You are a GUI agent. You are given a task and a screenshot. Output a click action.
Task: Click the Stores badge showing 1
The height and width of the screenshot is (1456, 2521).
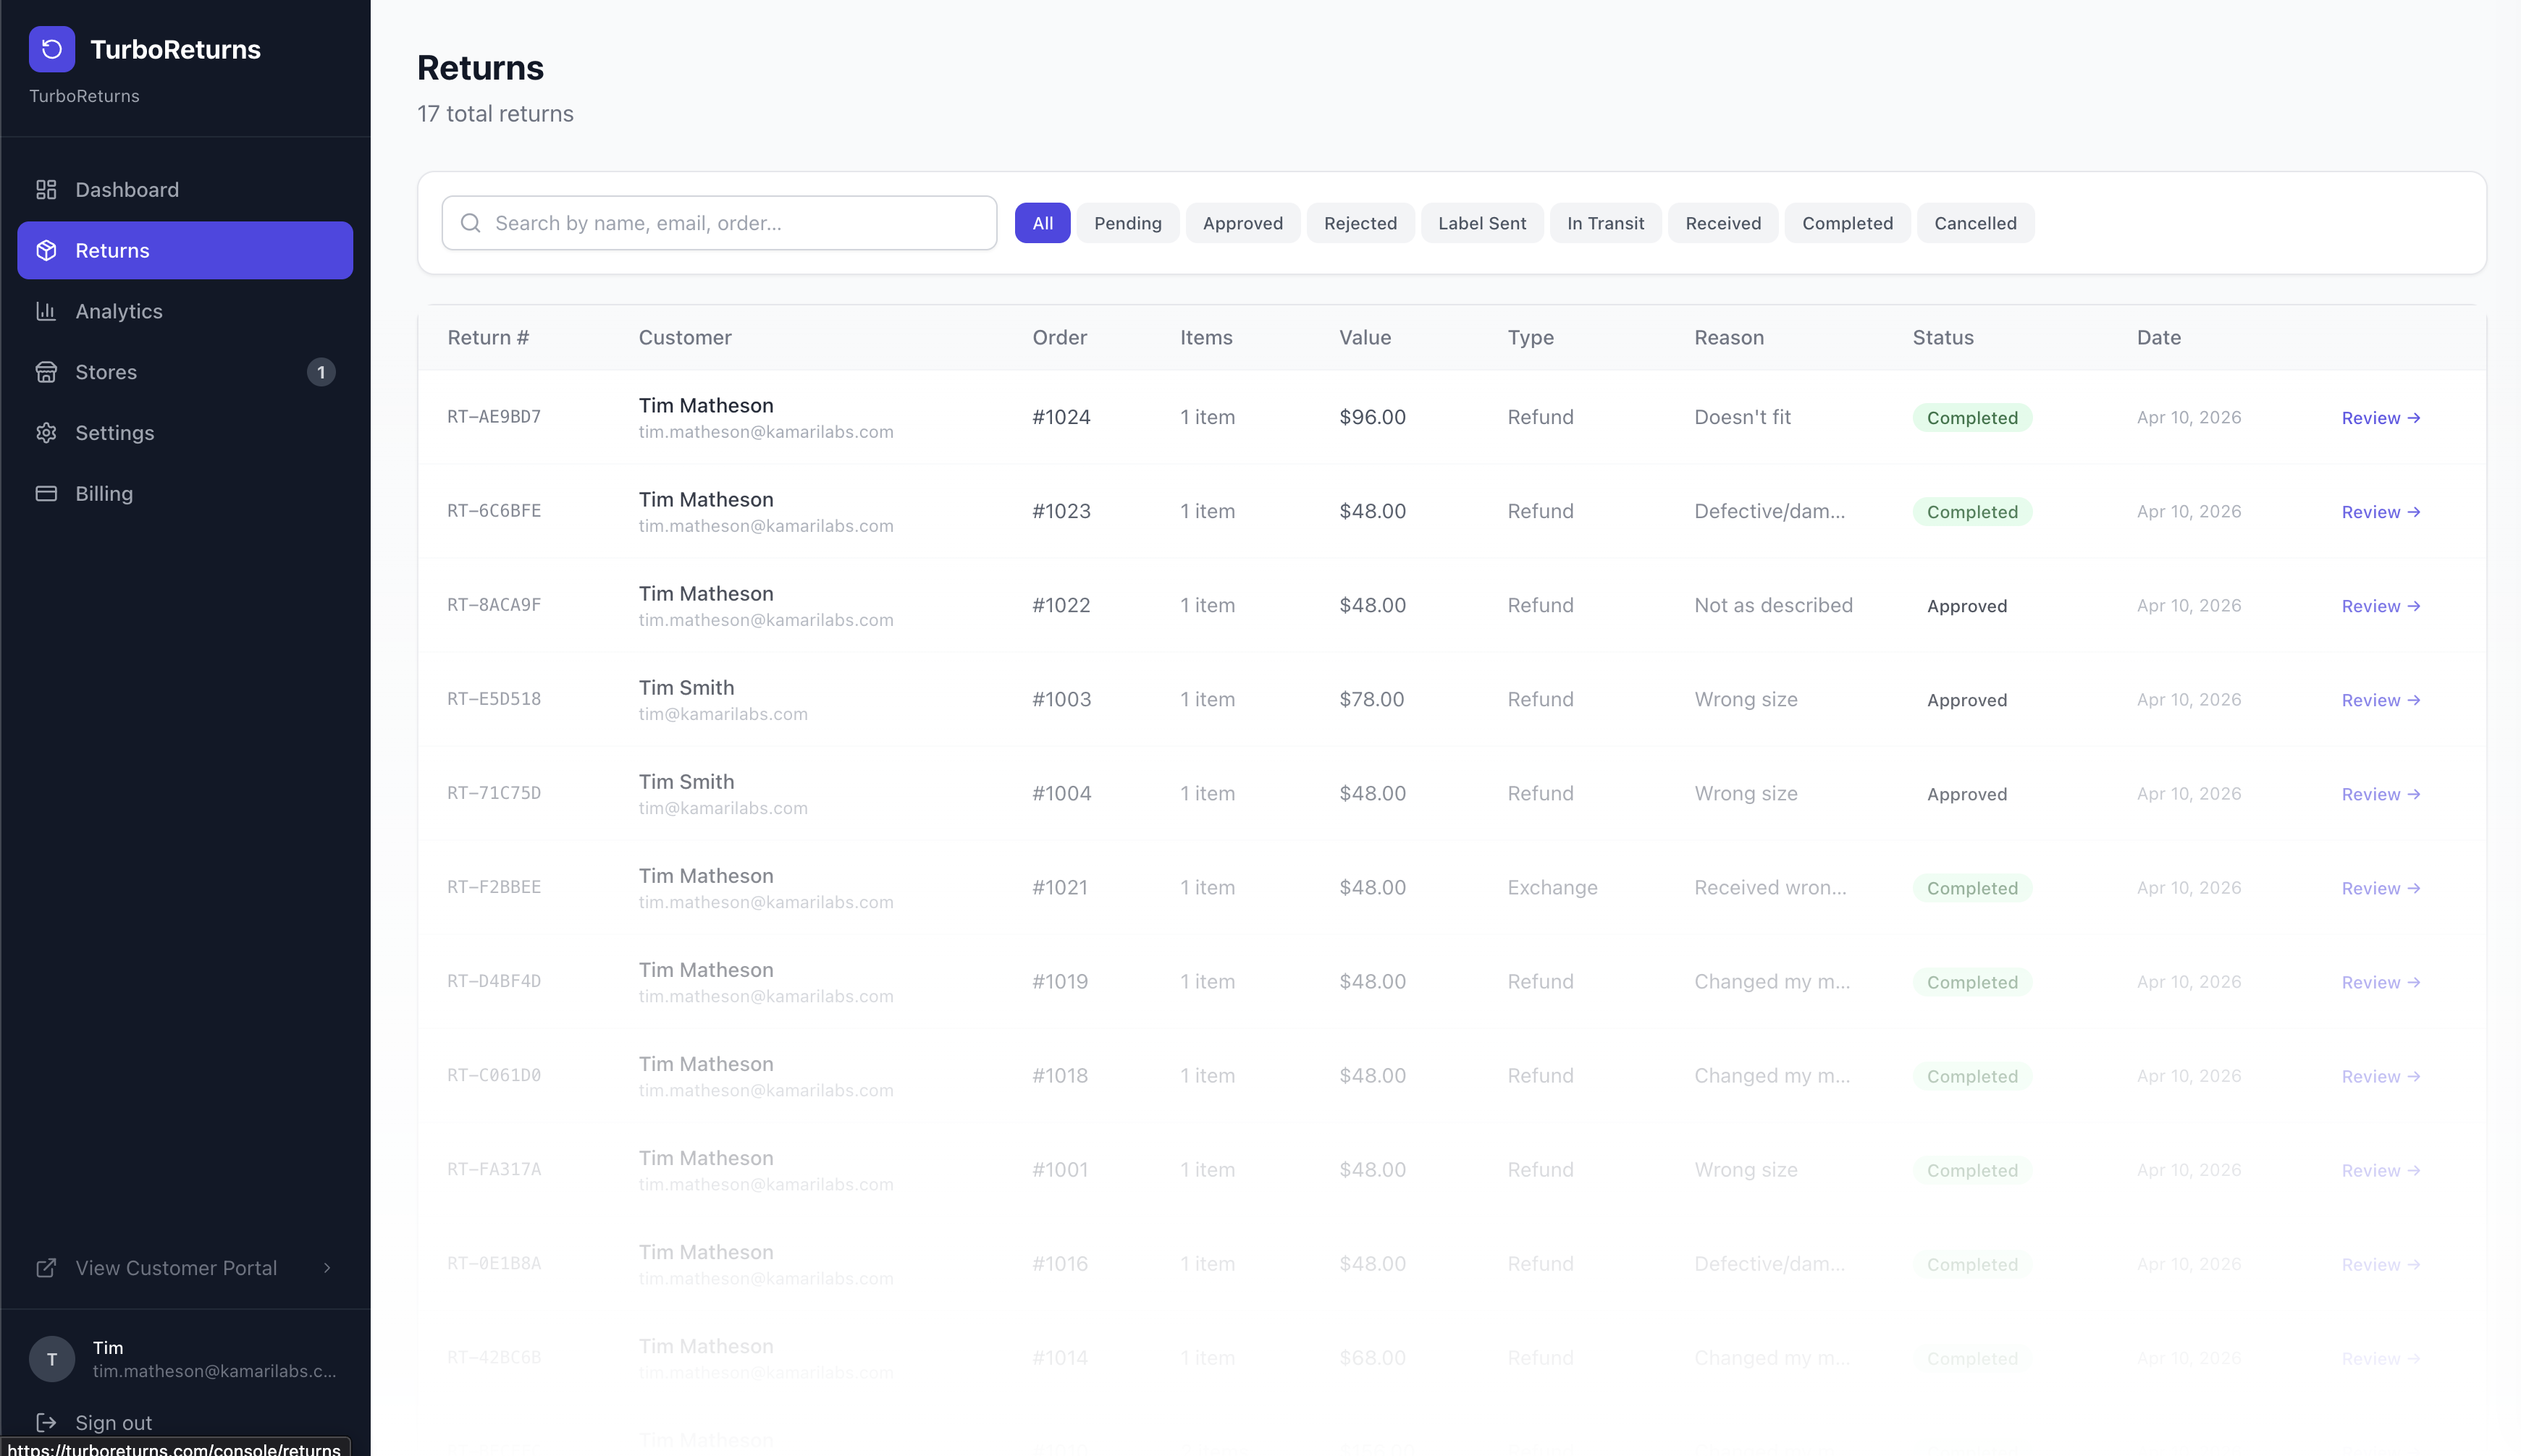[x=321, y=372]
